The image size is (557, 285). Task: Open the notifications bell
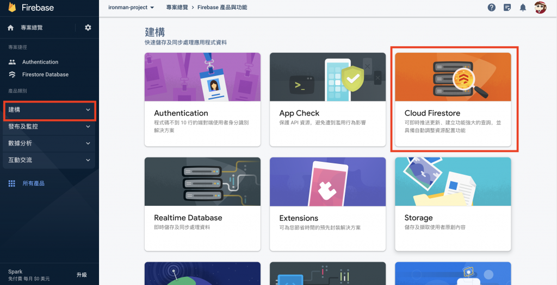click(x=523, y=8)
